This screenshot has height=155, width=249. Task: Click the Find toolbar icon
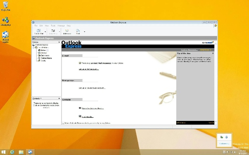[78, 31]
